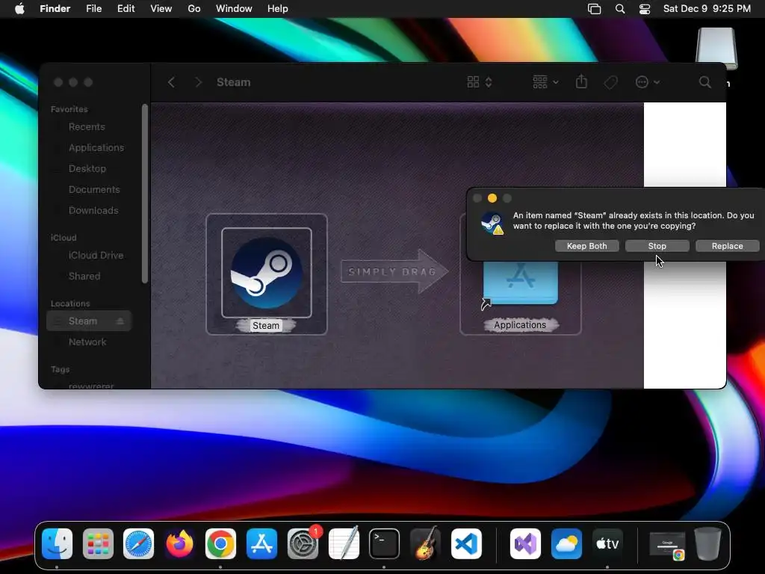Click the Share toolbar icon
The width and height of the screenshot is (765, 574).
pos(581,81)
